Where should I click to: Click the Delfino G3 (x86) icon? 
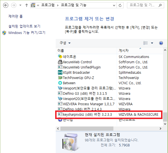(x=60, y=93)
